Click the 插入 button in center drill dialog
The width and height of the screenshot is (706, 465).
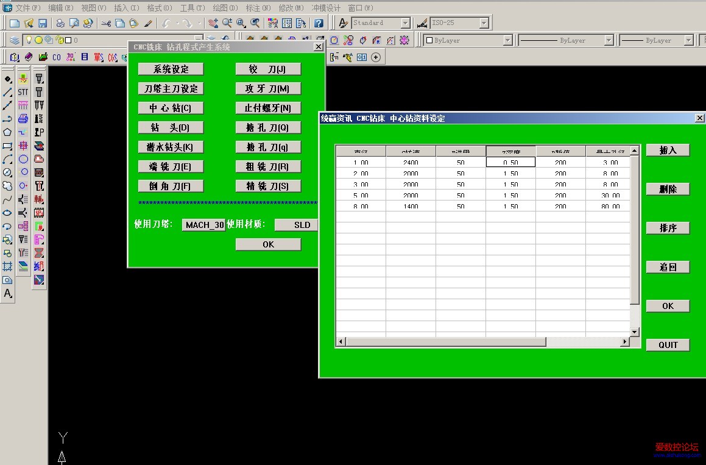(x=668, y=150)
